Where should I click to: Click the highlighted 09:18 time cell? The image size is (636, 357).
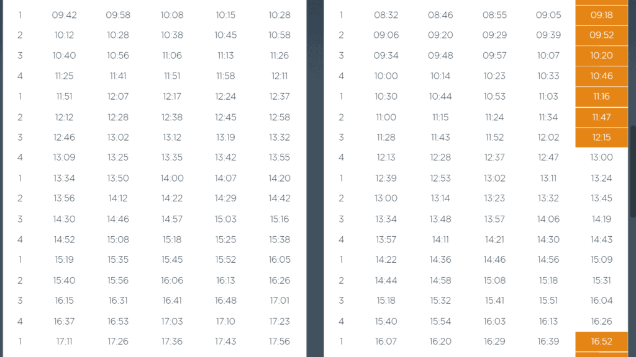601,15
